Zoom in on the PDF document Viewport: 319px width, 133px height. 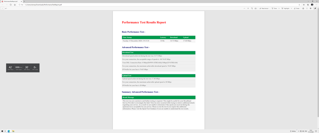[x=248, y=8]
